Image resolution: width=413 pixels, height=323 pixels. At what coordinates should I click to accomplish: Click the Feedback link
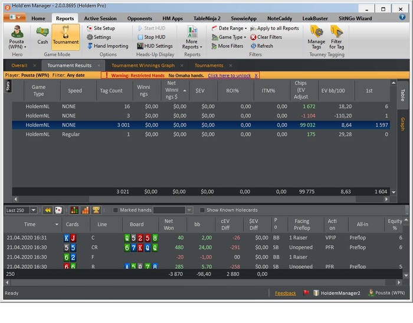[x=285, y=293]
